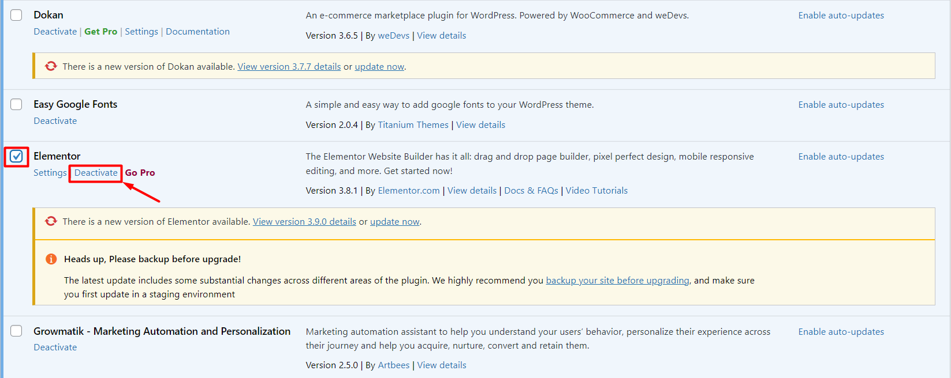This screenshot has width=951, height=378.
Task: View details of Easy Google Fonts
Action: (x=480, y=125)
